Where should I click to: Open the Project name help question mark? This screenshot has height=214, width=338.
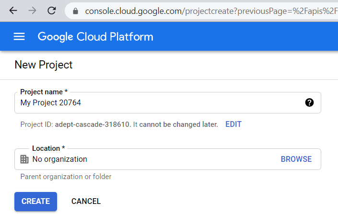point(309,102)
